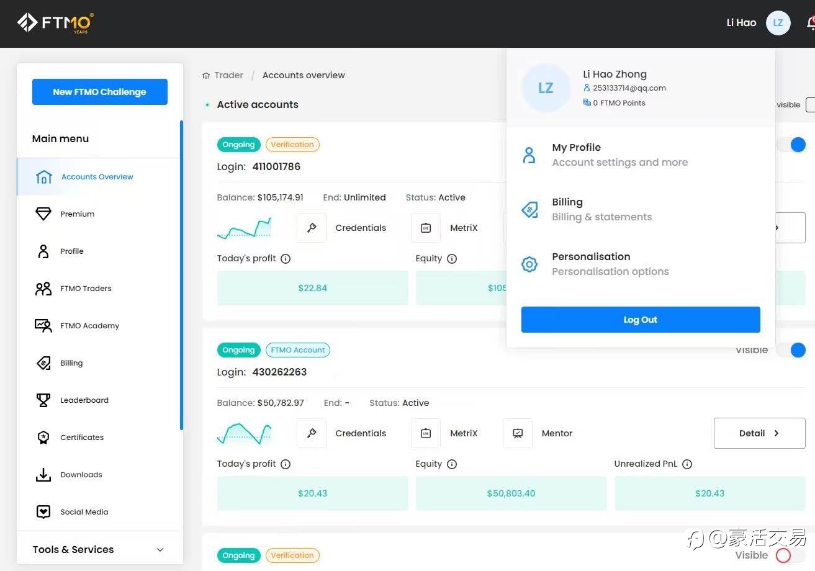Click the FTMO logo in header

point(56,23)
